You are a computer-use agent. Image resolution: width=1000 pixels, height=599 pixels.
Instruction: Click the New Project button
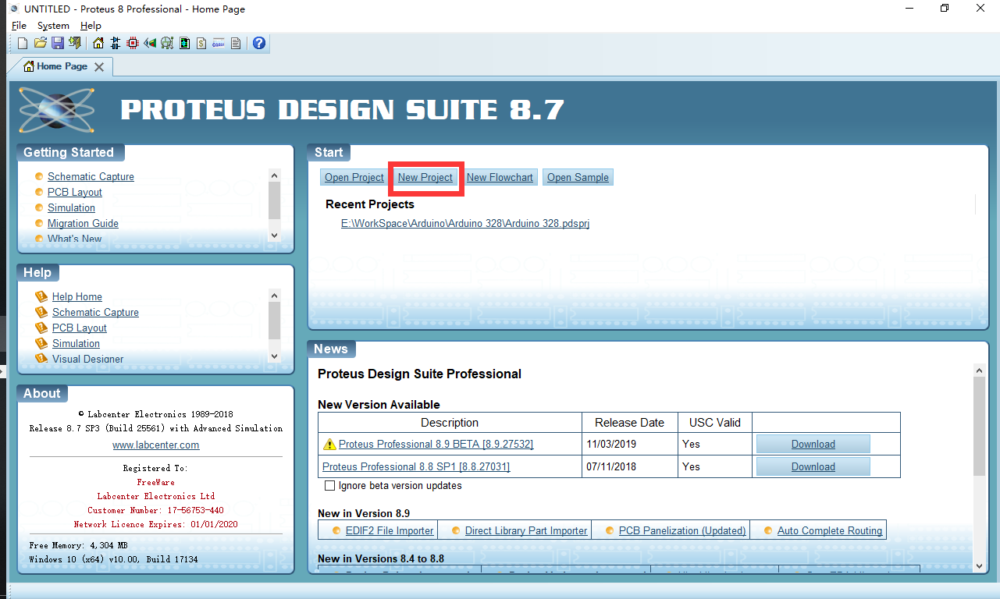(425, 177)
